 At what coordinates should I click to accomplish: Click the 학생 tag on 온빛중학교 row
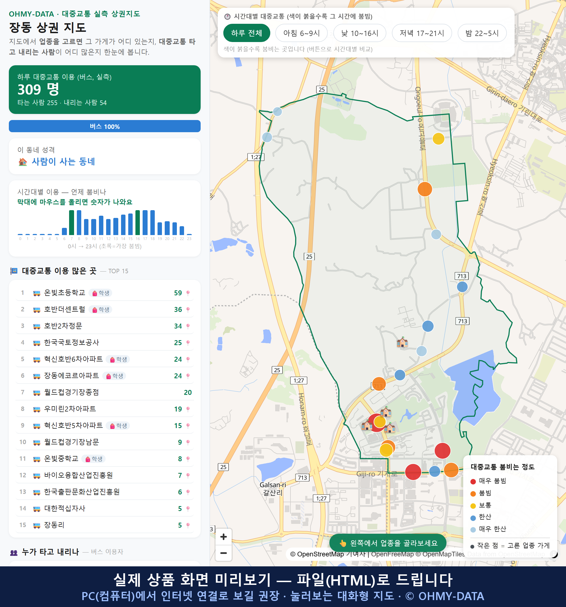[94, 459]
